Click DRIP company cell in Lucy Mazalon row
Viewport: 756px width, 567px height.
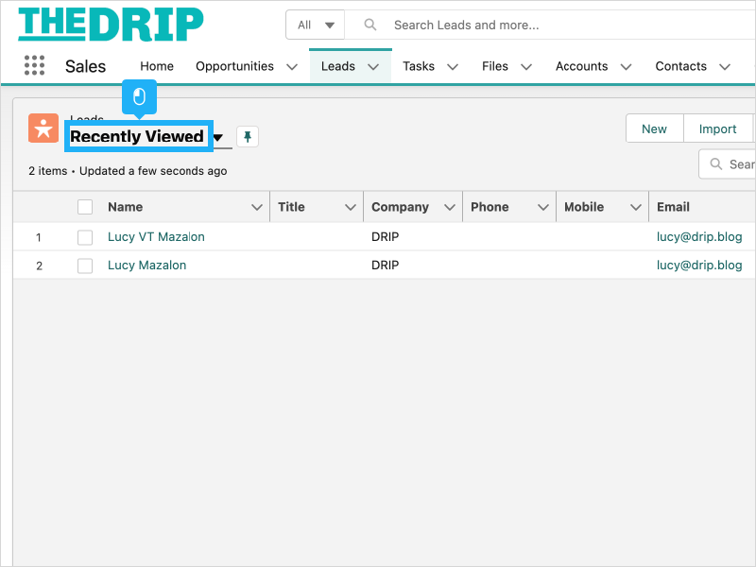pos(386,266)
